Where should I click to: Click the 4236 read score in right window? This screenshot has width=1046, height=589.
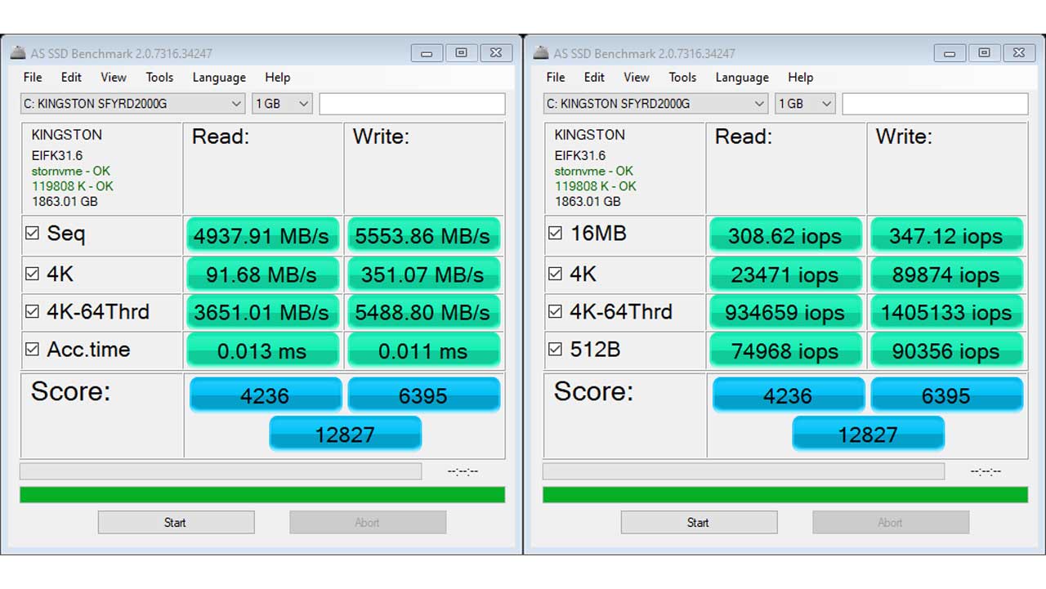pyautogui.click(x=789, y=395)
